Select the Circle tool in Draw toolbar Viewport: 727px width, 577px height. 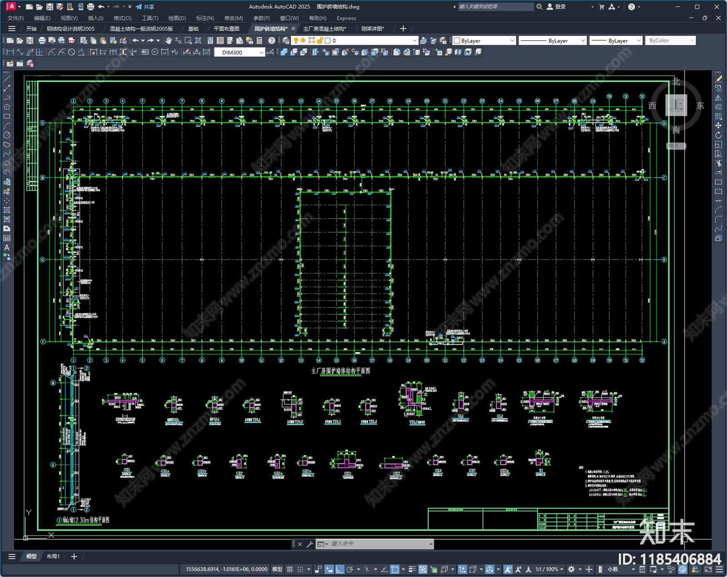pos(7,135)
